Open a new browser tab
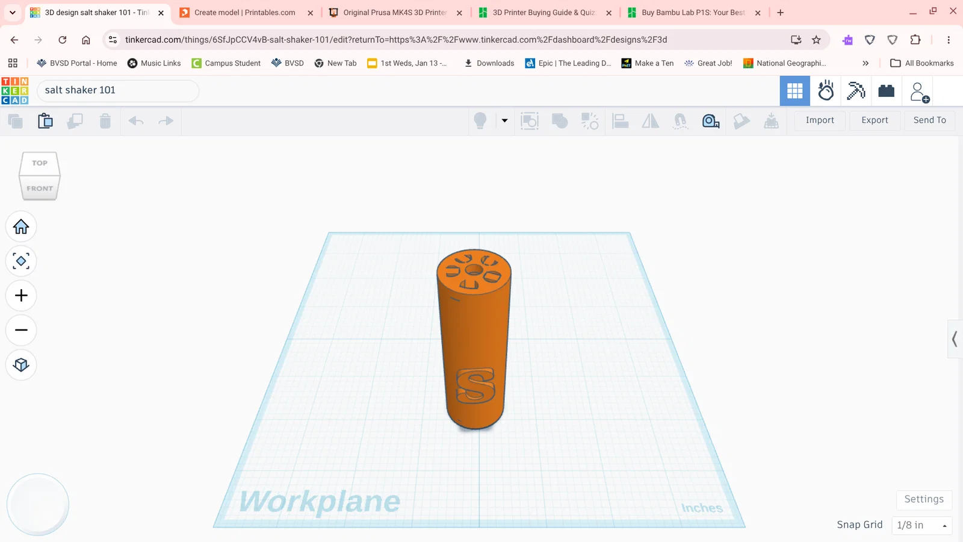This screenshot has height=542, width=963. click(781, 13)
